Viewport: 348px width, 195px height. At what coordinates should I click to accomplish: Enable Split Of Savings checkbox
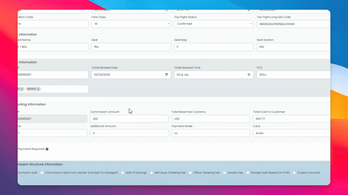pos(123,173)
